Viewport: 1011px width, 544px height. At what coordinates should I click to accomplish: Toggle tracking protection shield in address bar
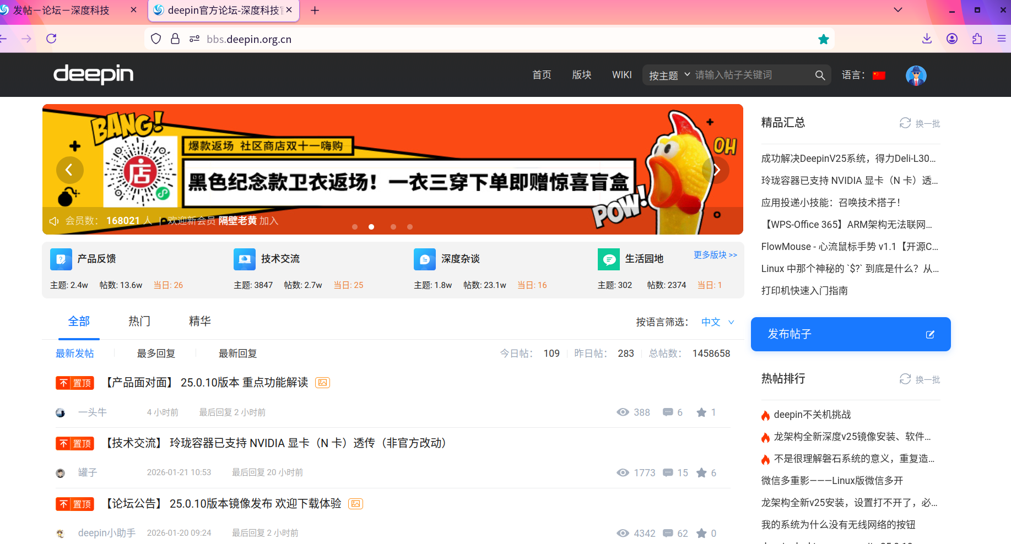point(156,39)
